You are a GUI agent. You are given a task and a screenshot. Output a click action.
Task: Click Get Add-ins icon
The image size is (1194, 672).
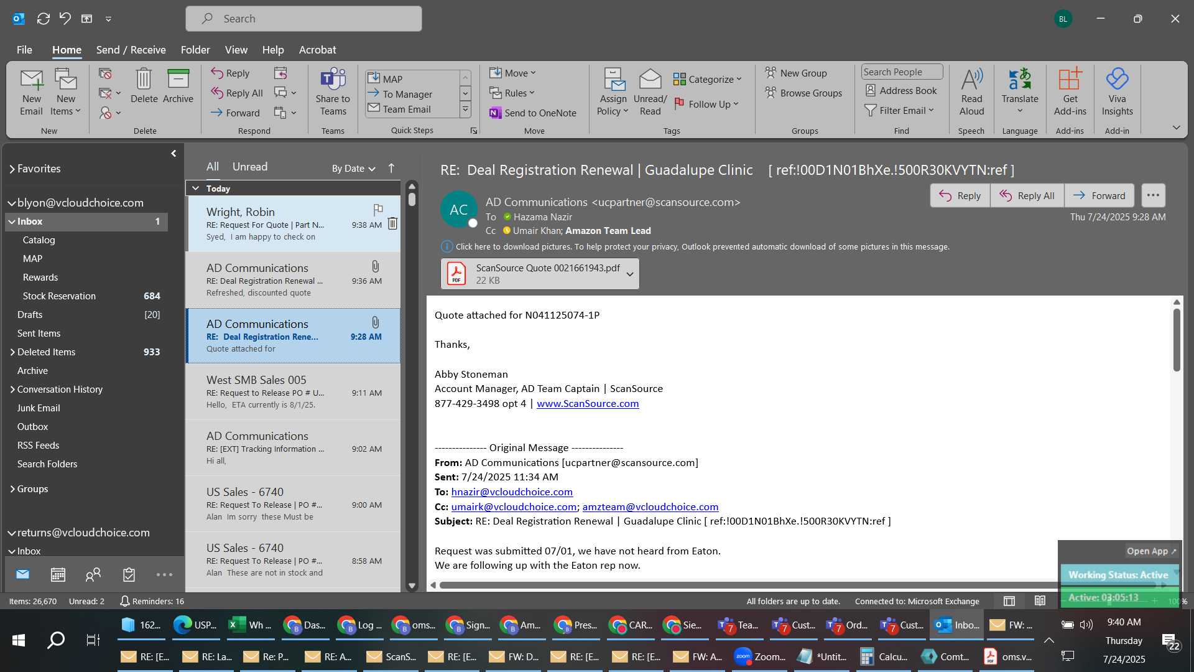(1070, 92)
